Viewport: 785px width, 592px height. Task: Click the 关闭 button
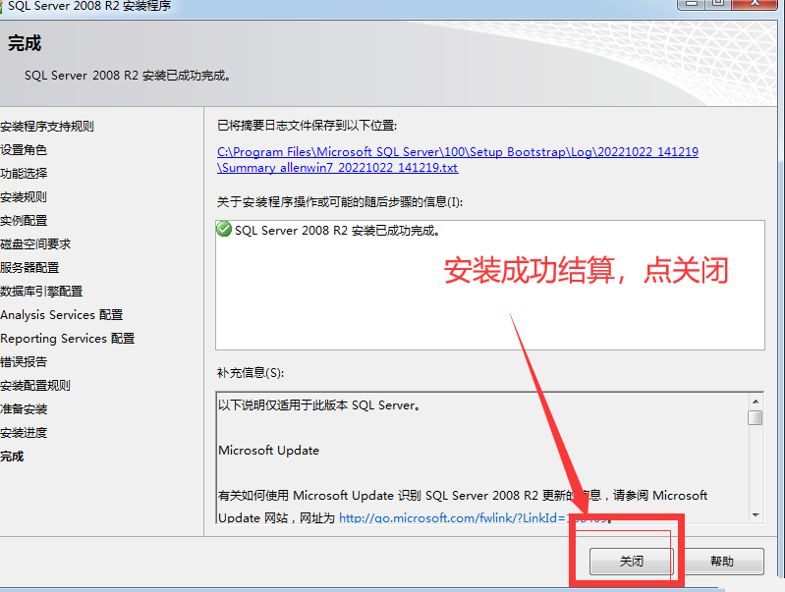(x=632, y=561)
